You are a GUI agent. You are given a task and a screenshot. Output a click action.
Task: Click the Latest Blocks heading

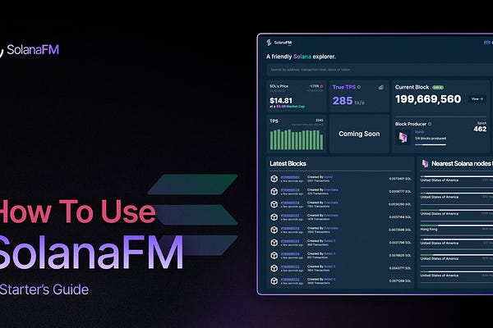(288, 163)
